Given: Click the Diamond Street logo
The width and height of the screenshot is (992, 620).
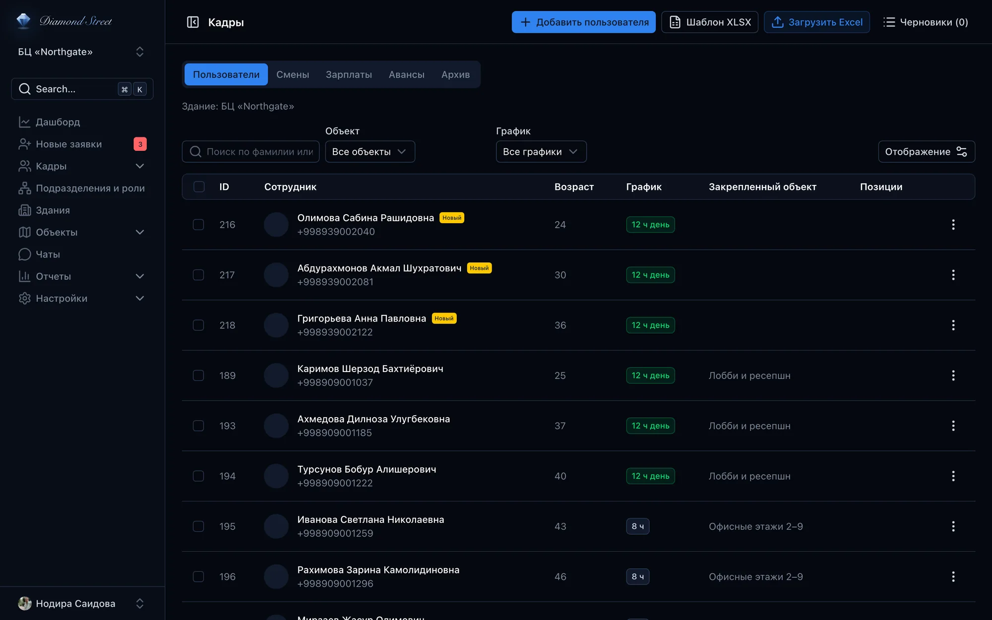Looking at the screenshot, I should pyautogui.click(x=64, y=21).
